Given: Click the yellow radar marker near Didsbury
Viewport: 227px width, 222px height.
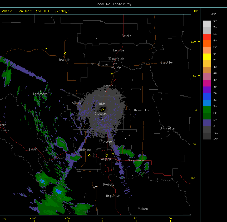Looking at the screenshot, I should (x=102, y=110).
